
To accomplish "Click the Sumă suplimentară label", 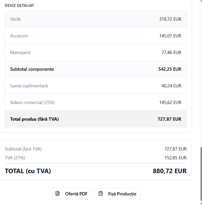I will (x=29, y=86).
